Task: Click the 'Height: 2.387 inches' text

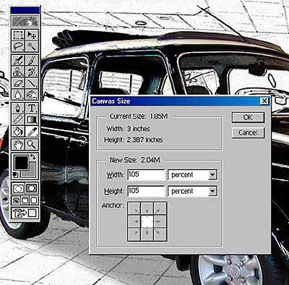Action: (134, 140)
